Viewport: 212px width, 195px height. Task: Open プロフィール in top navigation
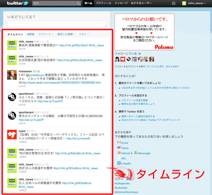(103, 3)
